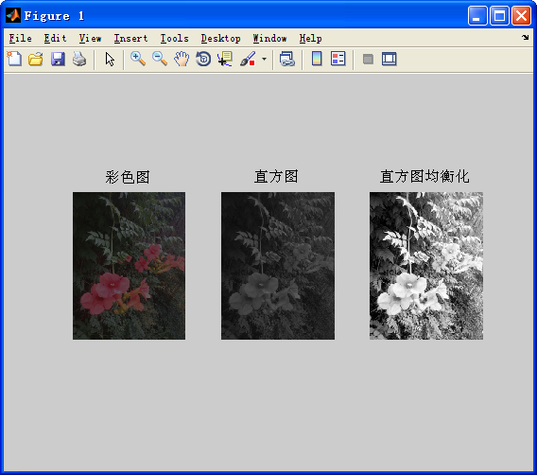Screen dimensions: 537x475
Task: Activate the Zoom Out magnifier
Action: (160, 59)
